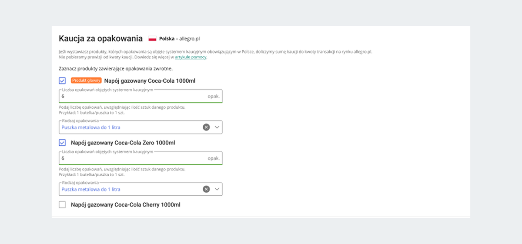Select 'Puszka metalowa do 1 litra' in first dropdown
Viewport: 522px width, 244px height.
(x=91, y=127)
